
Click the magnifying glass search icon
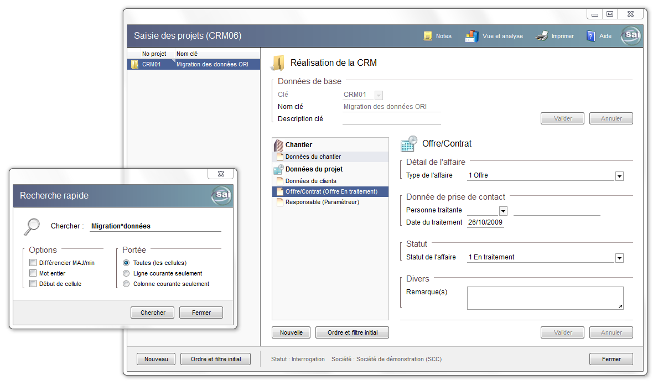[x=32, y=226]
